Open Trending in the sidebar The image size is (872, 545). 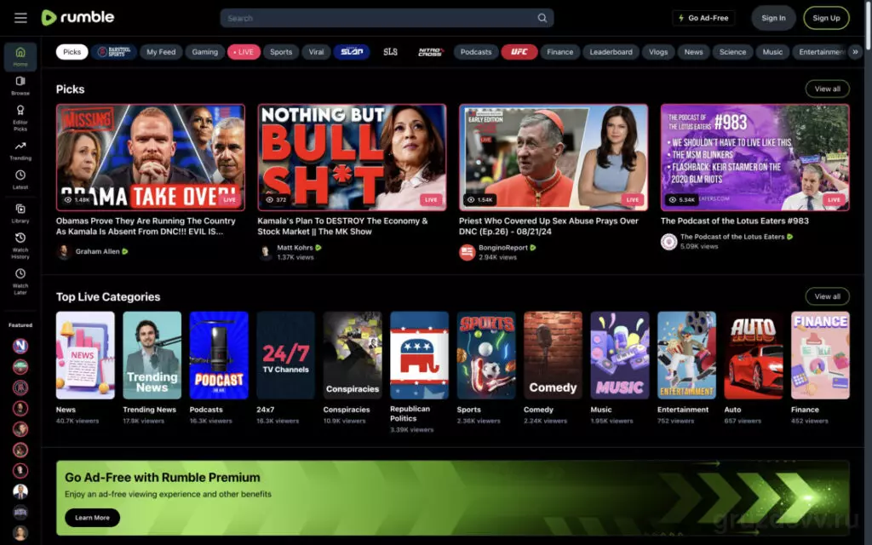tap(20, 151)
